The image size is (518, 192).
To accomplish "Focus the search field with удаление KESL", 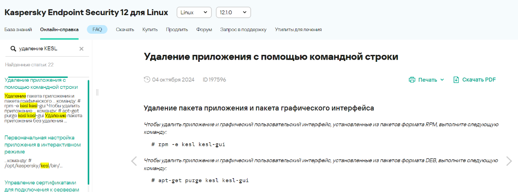I will pyautogui.click(x=47, y=48).
